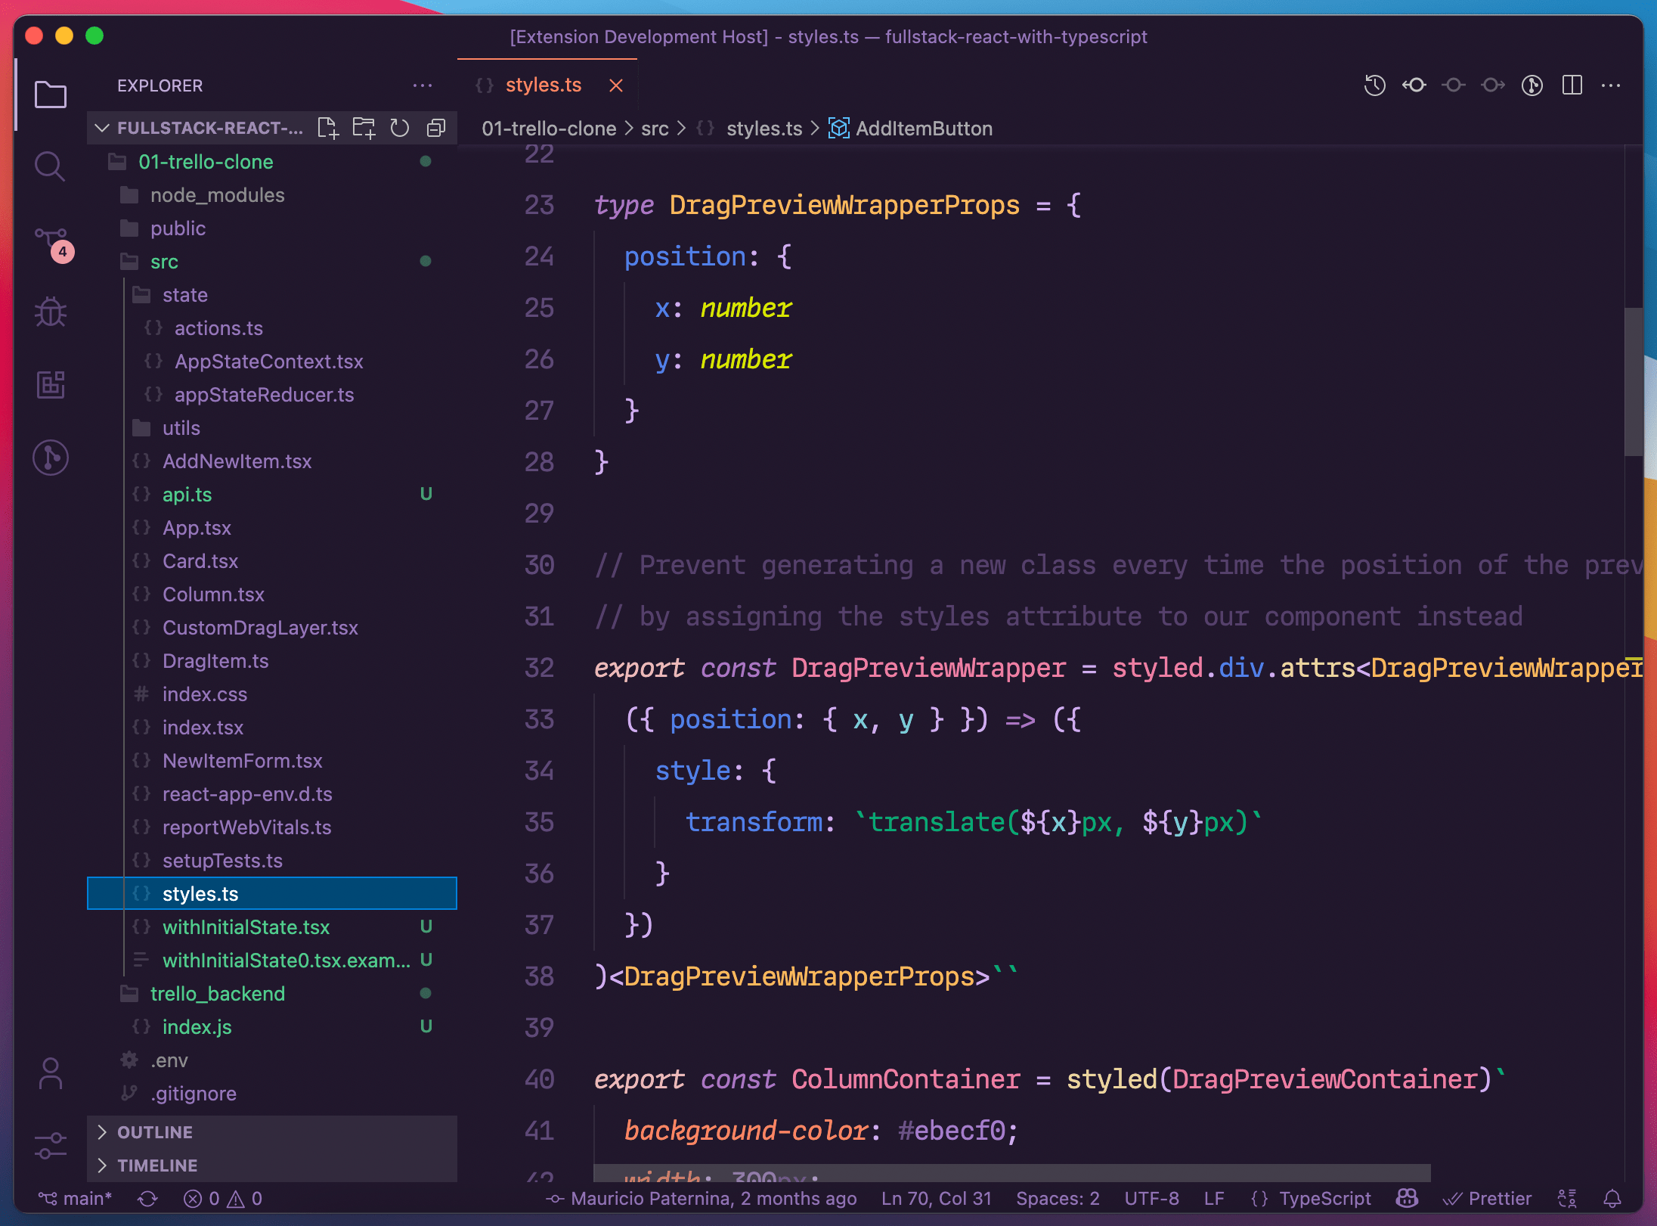Screen dimensions: 1657x1226
Task: Expand the OUTLINE section
Action: pos(272,1132)
